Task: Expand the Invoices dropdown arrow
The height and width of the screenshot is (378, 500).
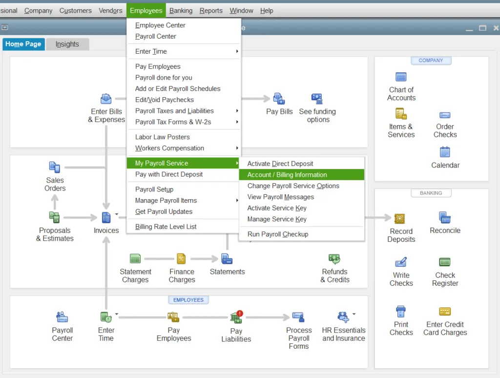Action: pos(117,214)
